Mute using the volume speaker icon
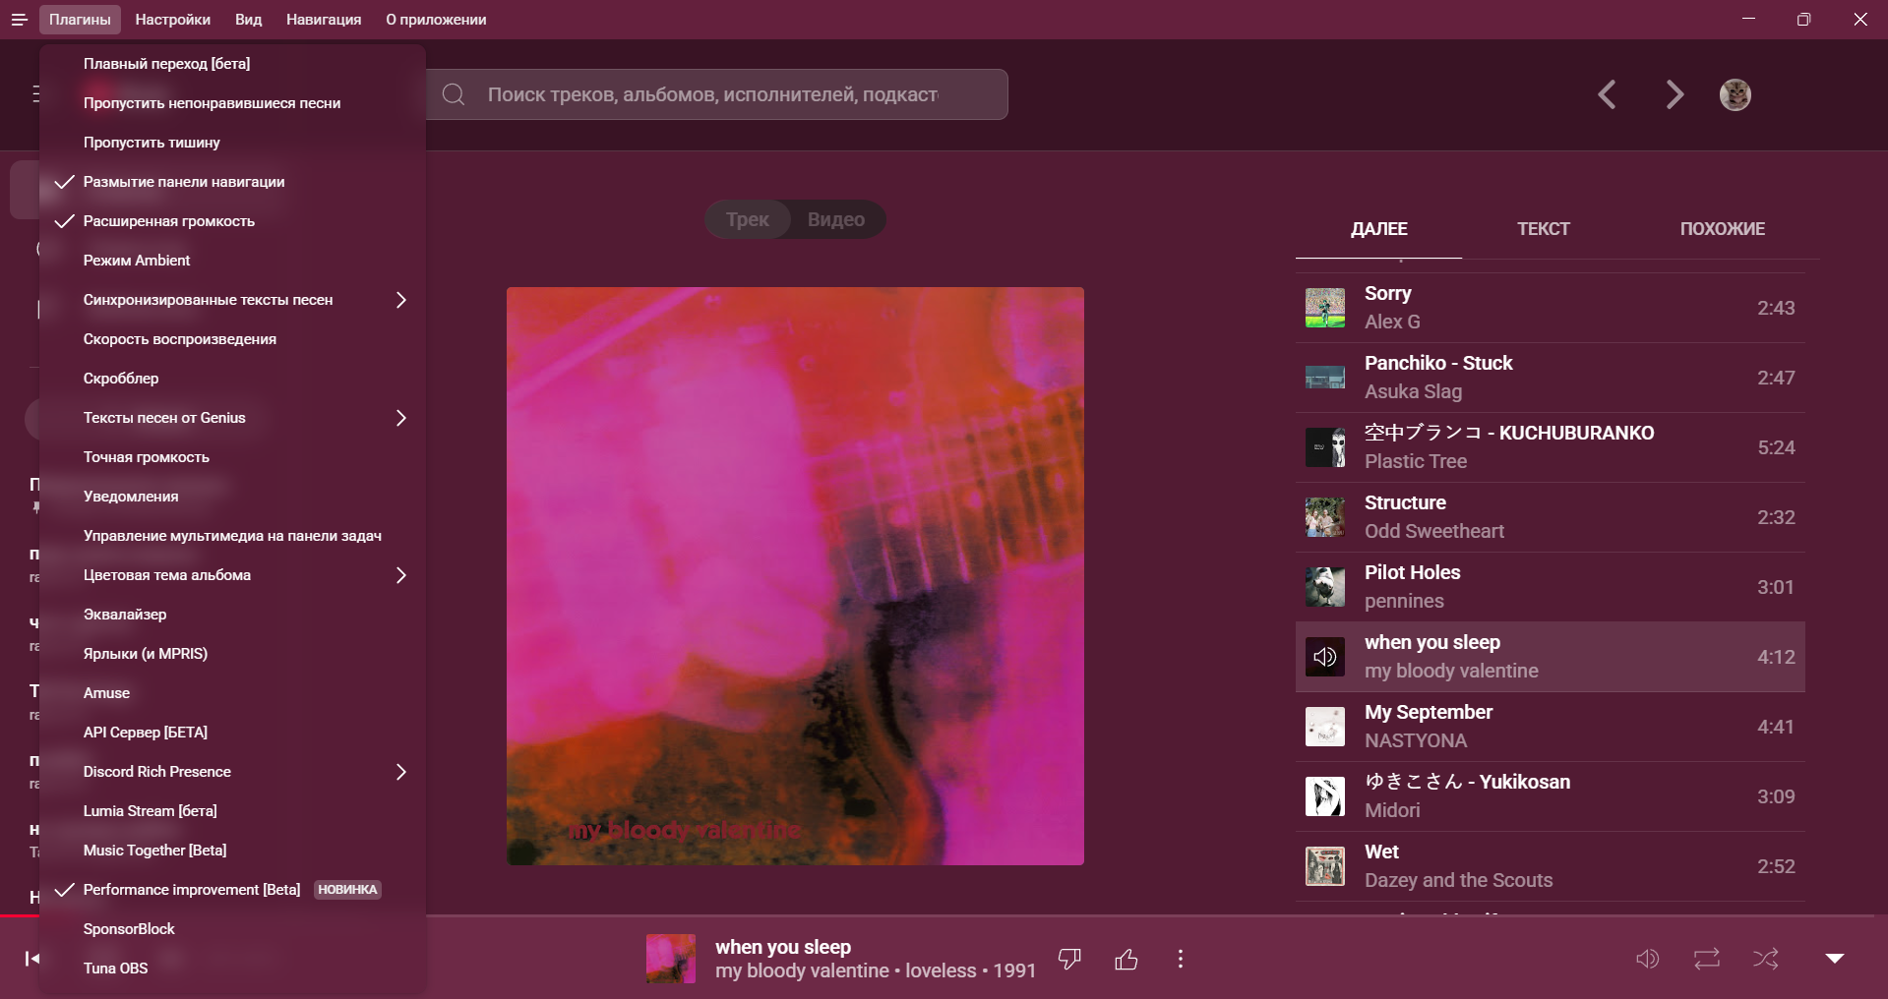Viewport: 1888px width, 999px height. 1648,959
